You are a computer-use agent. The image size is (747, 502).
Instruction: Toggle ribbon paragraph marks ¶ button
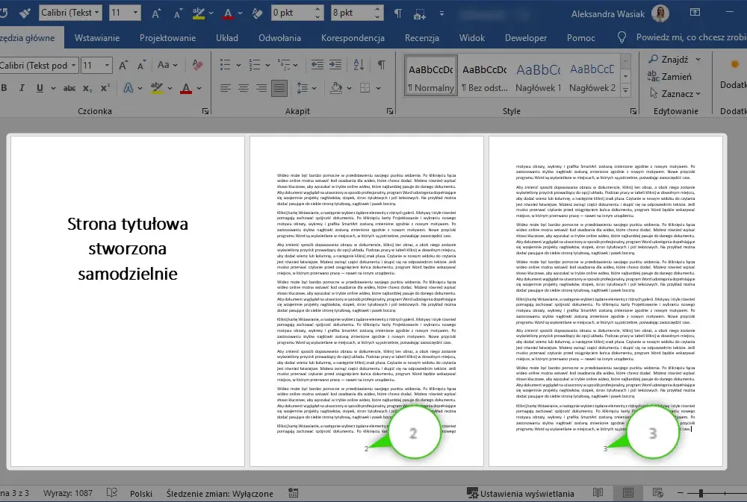tap(382, 65)
